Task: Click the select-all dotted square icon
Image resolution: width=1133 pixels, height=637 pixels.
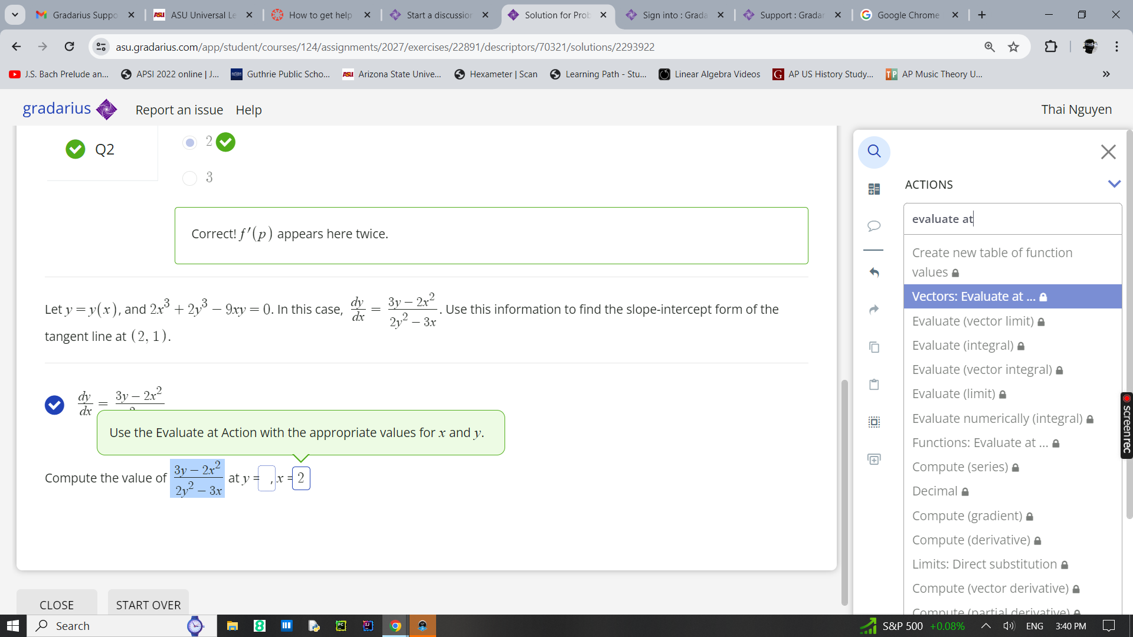Action: click(874, 422)
